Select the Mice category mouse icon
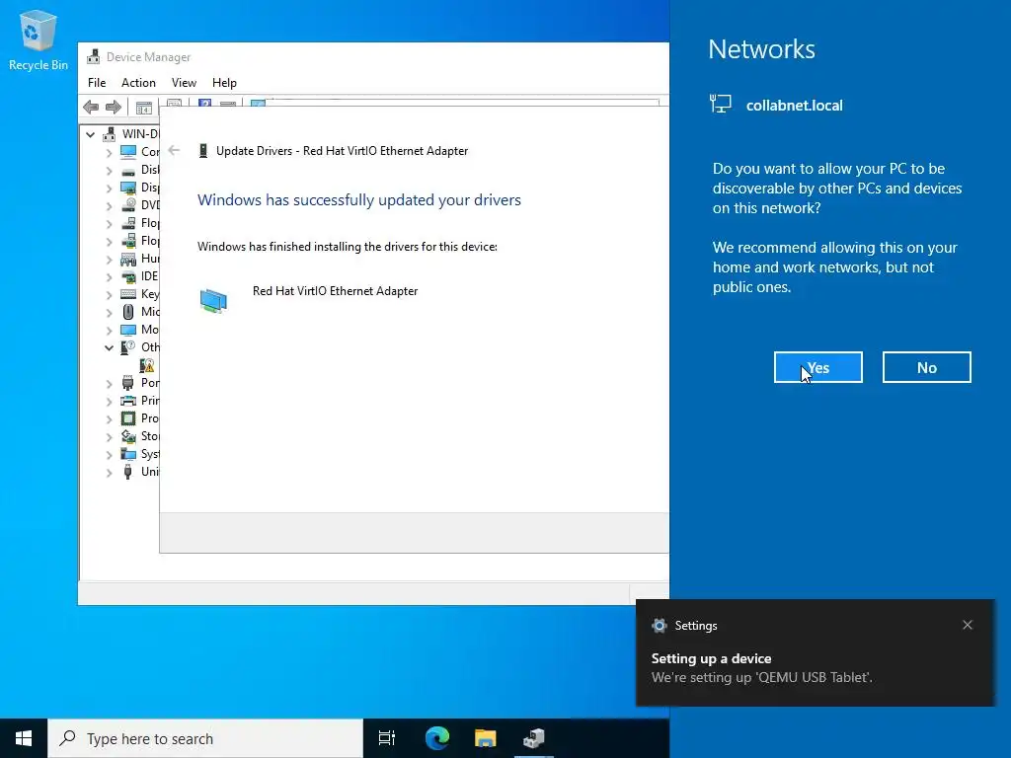1011x758 pixels. click(128, 312)
